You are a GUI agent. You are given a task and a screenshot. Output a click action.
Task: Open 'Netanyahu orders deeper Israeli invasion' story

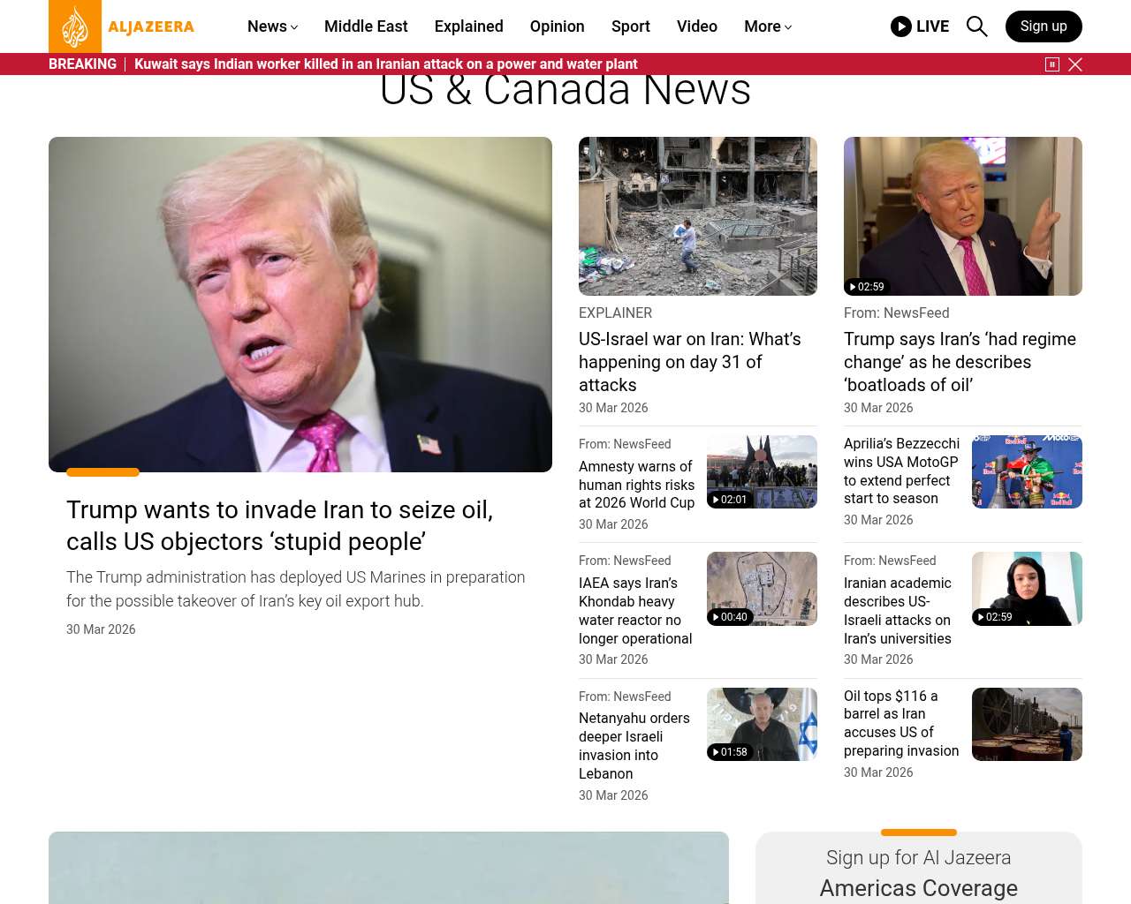click(634, 746)
